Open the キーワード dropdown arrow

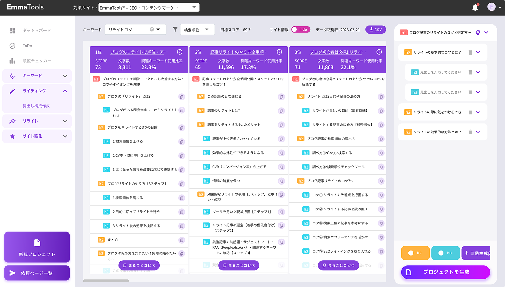click(x=158, y=29)
